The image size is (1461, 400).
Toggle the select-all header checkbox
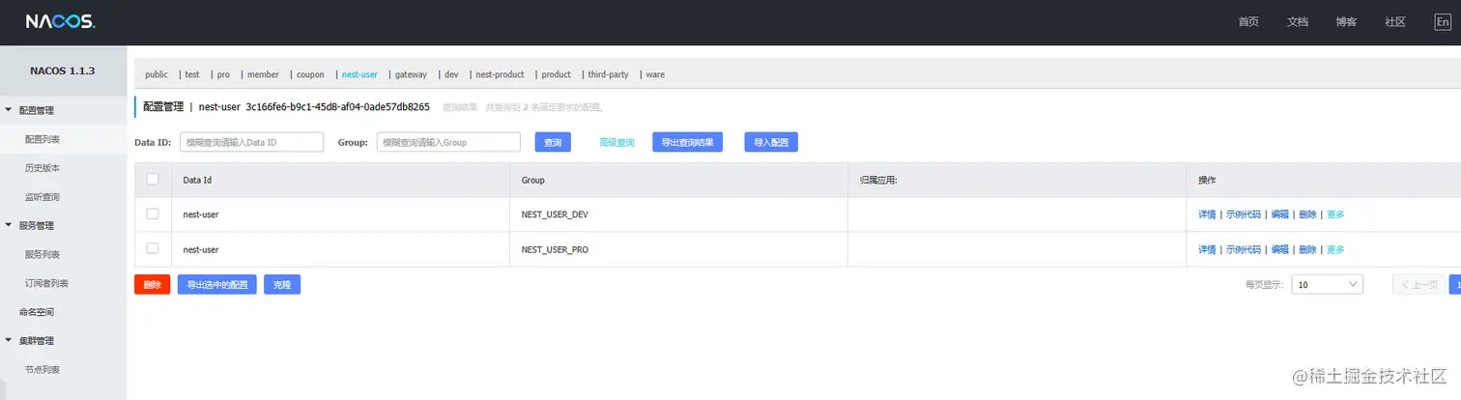tap(153, 179)
